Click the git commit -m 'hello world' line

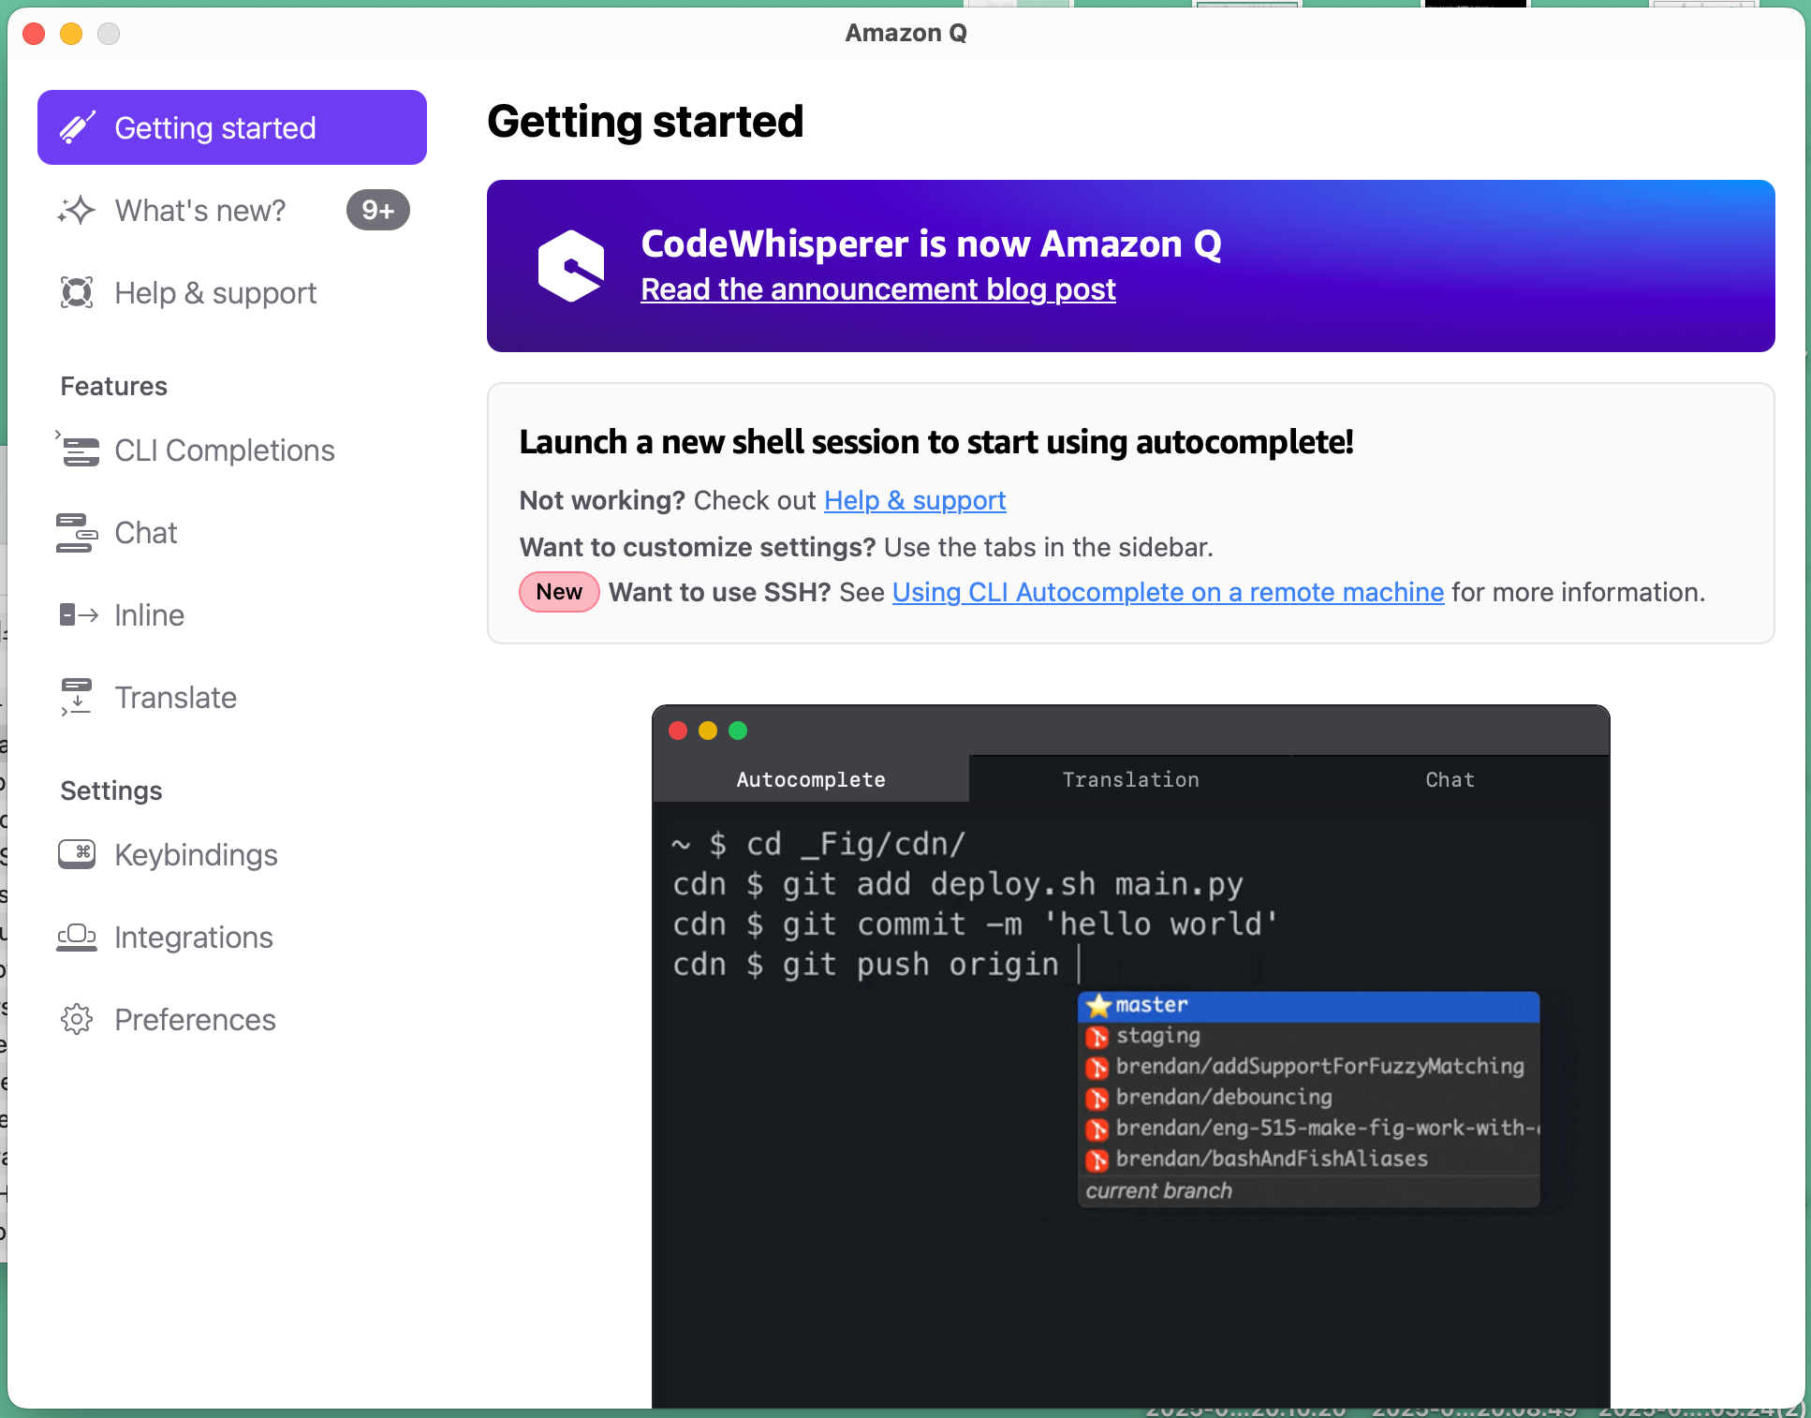tap(976, 924)
